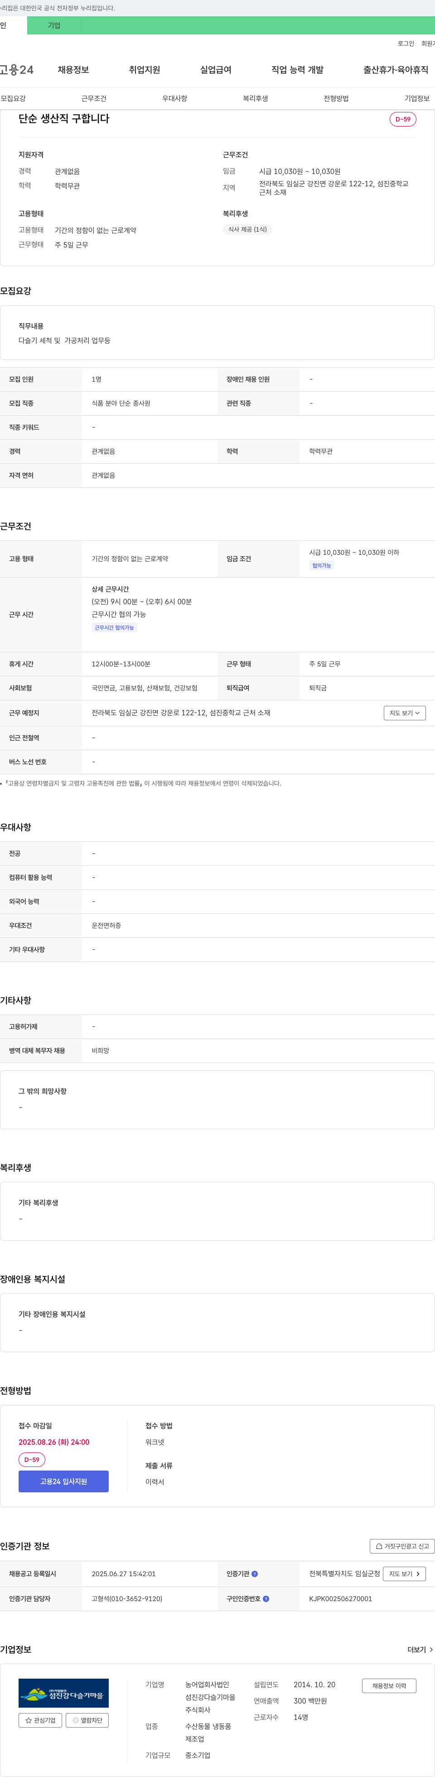This screenshot has height=1777, width=435.
Task: Click the 근무시간 협의가능 tag
Action: point(115,628)
